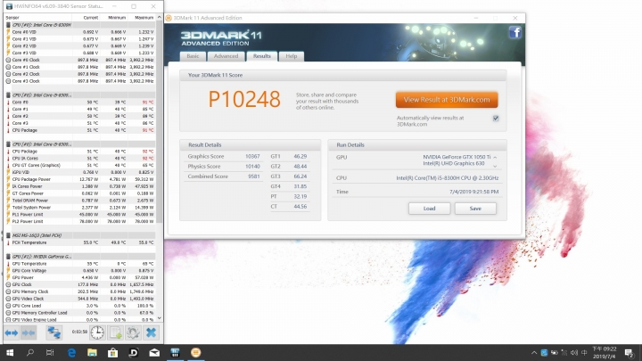Open Task View on the taskbar

click(50, 352)
